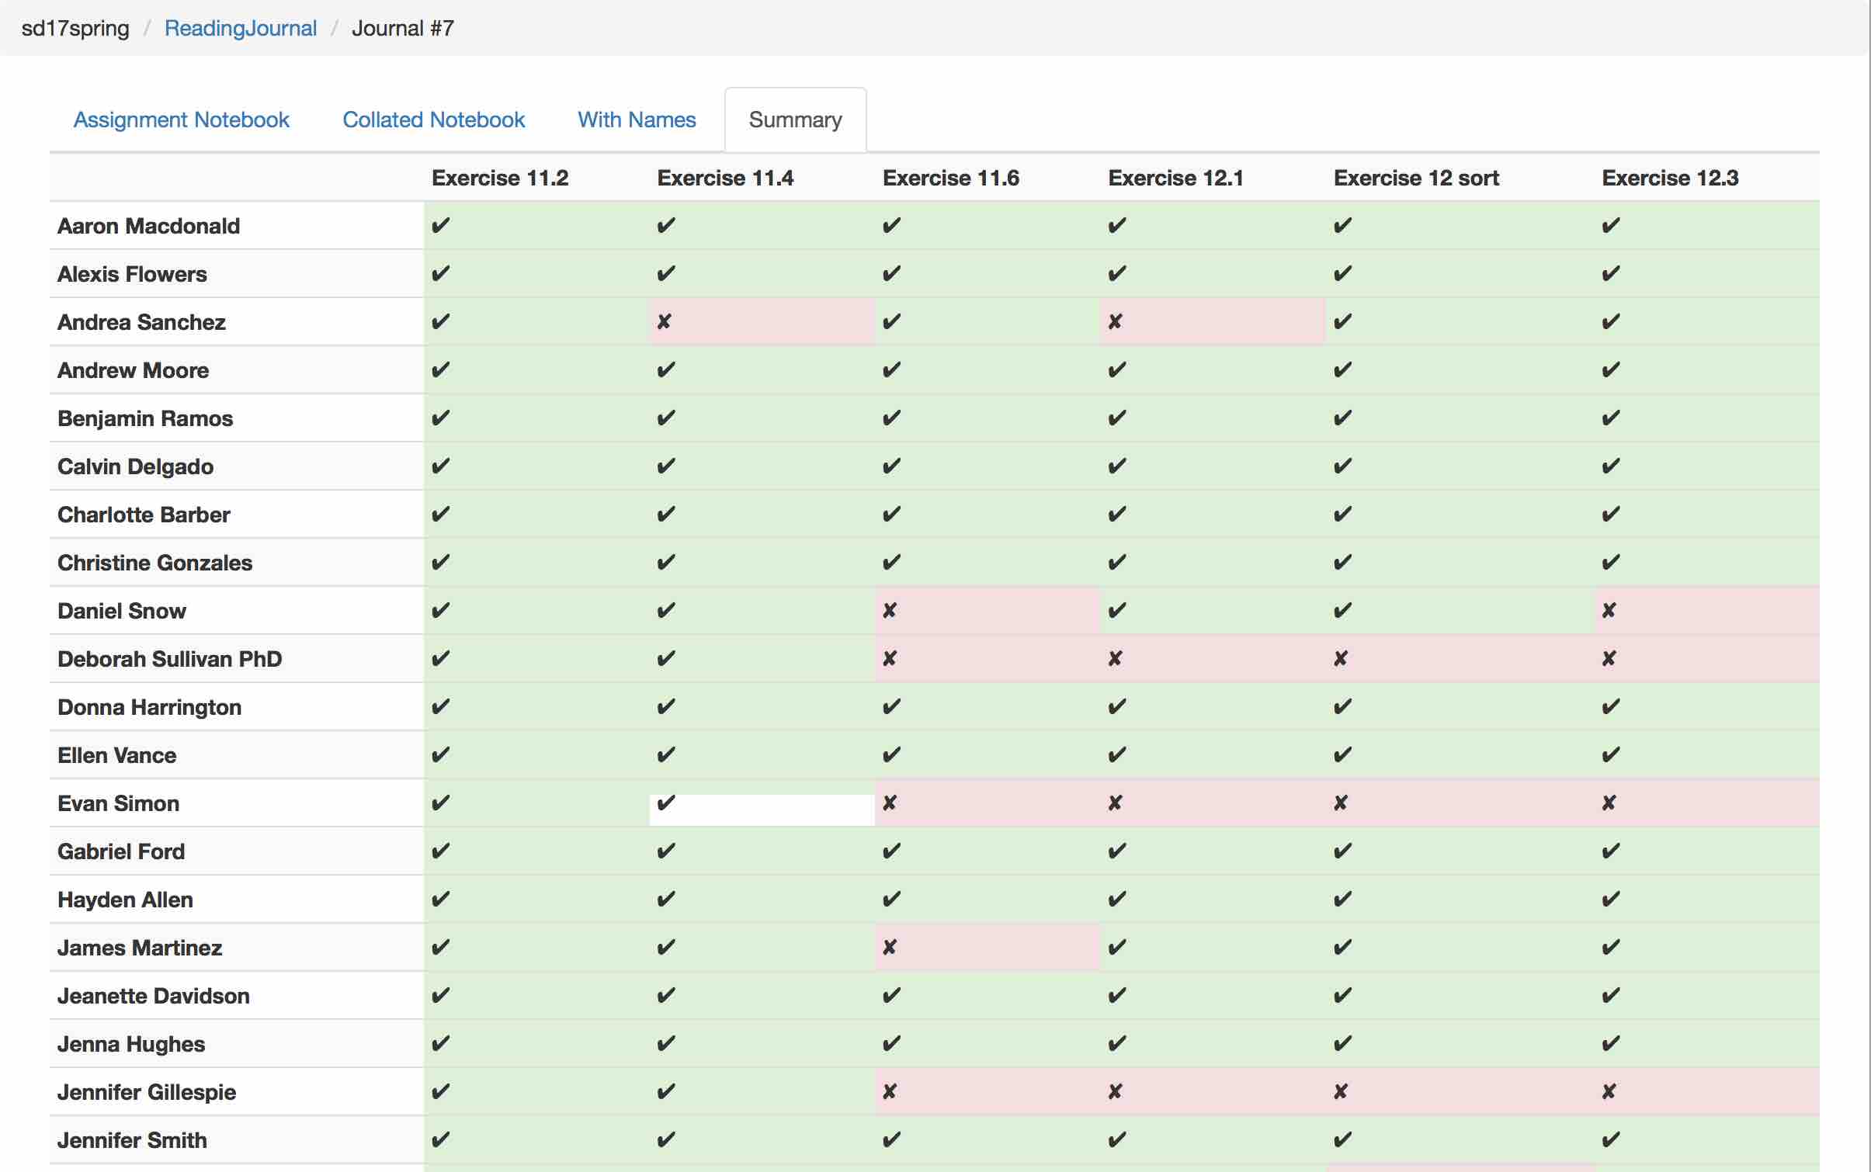1871x1172 pixels.
Task: Click the Exercise 12 sort column header
Action: (x=1416, y=178)
